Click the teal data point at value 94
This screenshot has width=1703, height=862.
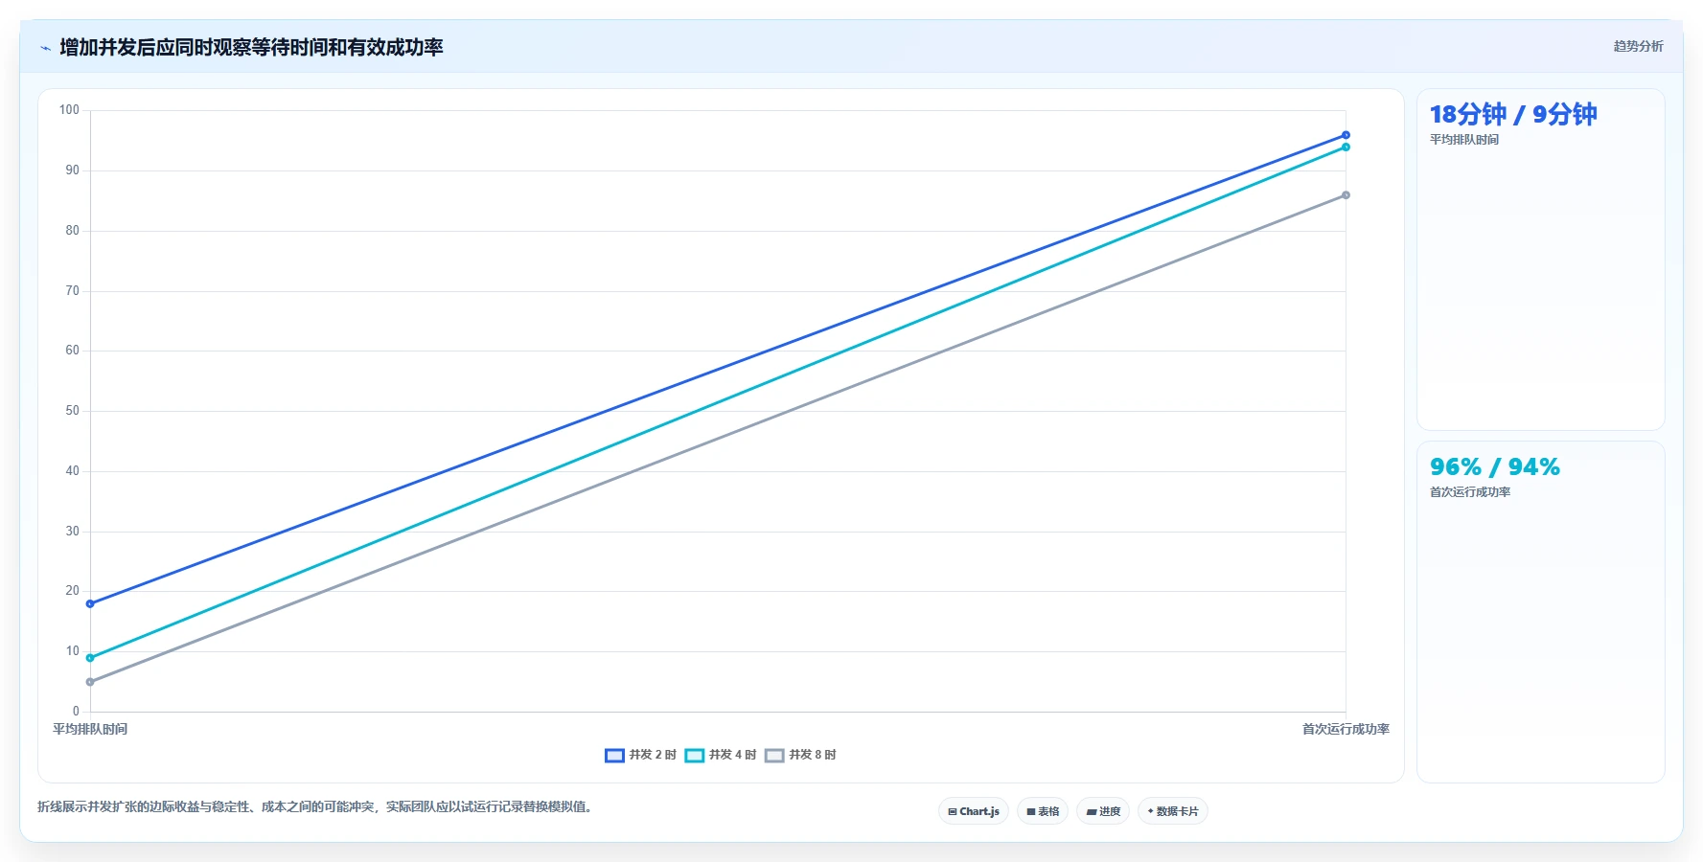(x=1346, y=147)
